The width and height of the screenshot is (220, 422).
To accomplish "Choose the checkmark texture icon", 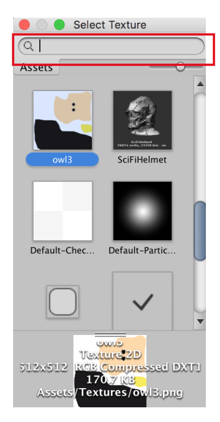I will 142,301.
